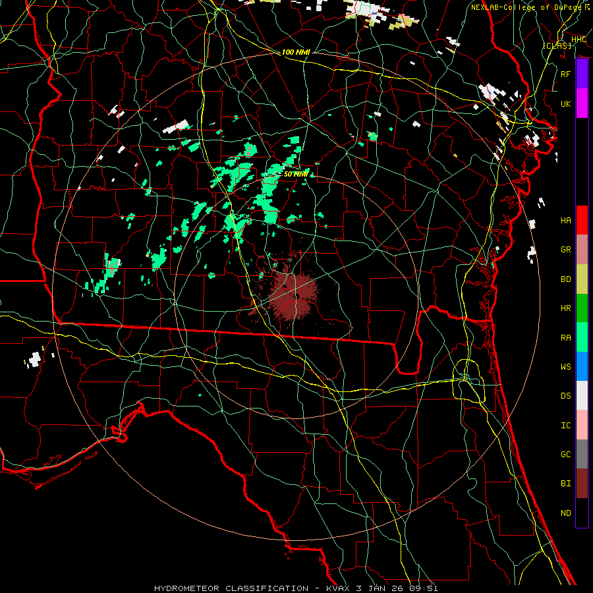593x593 pixels.
Task: Click the 'DS' legend label
Action: pos(565,396)
